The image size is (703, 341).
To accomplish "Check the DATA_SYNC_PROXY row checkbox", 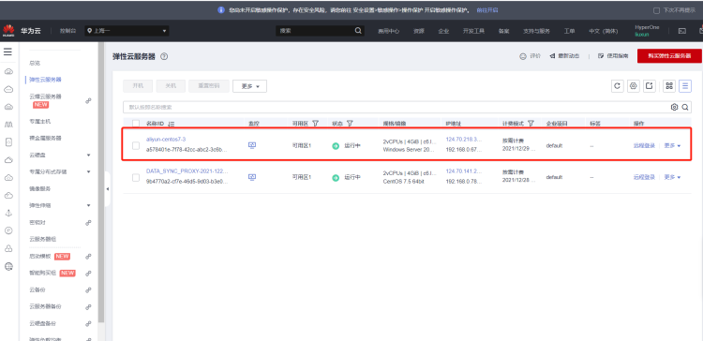I will click(136, 178).
